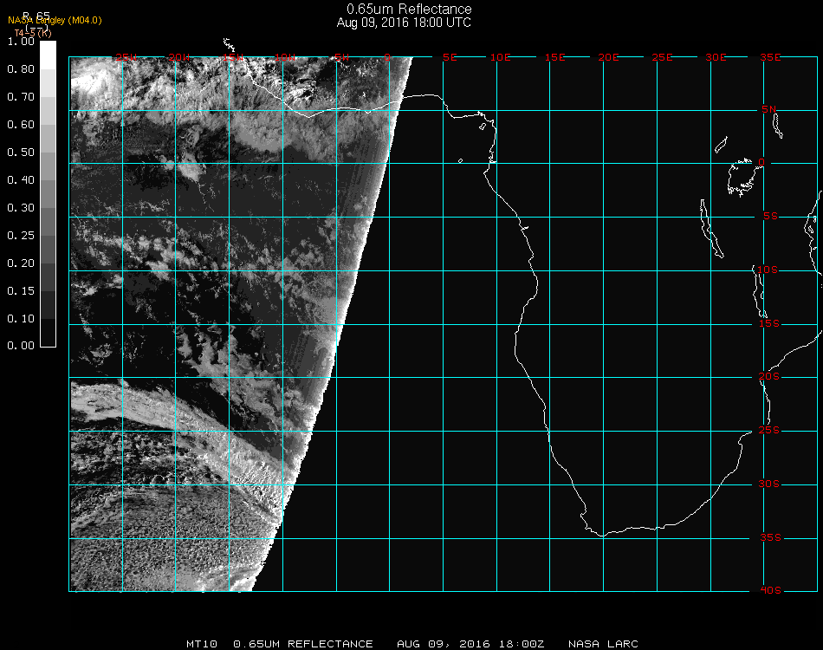Screen dimensions: 823x650
Task: Click the 0.25 colorbar scale value
Action: click(x=21, y=236)
